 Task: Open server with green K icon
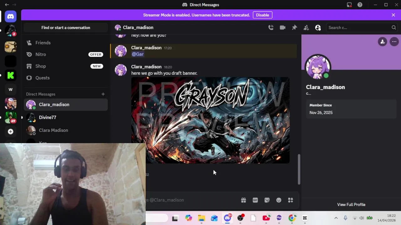[11, 75]
